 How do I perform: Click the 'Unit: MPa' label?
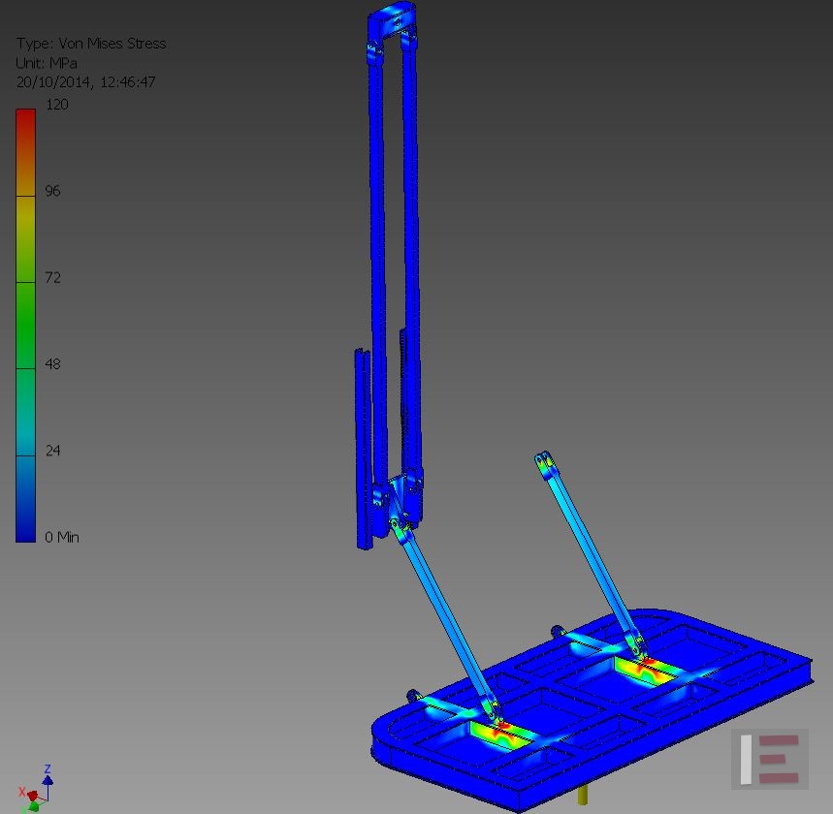click(47, 63)
